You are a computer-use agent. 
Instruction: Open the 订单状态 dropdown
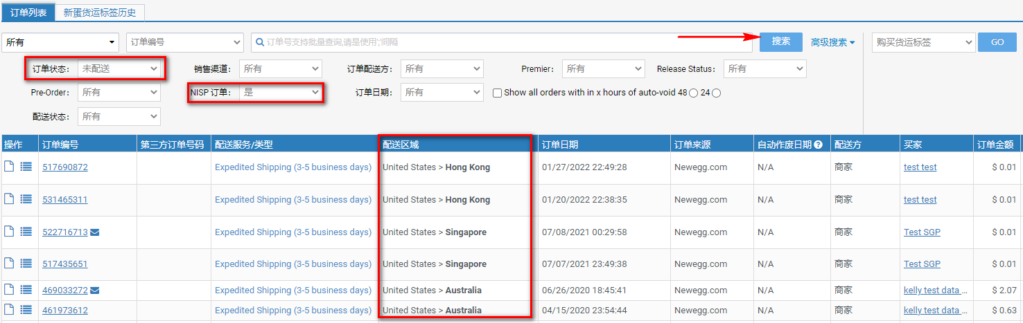[119, 69]
